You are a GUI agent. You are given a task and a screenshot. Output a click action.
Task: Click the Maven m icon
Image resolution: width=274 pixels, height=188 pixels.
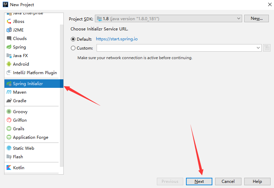[9, 92]
